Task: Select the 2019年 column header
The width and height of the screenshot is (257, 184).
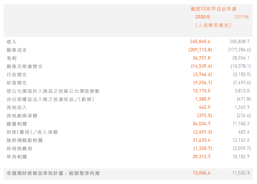Action: (242, 17)
